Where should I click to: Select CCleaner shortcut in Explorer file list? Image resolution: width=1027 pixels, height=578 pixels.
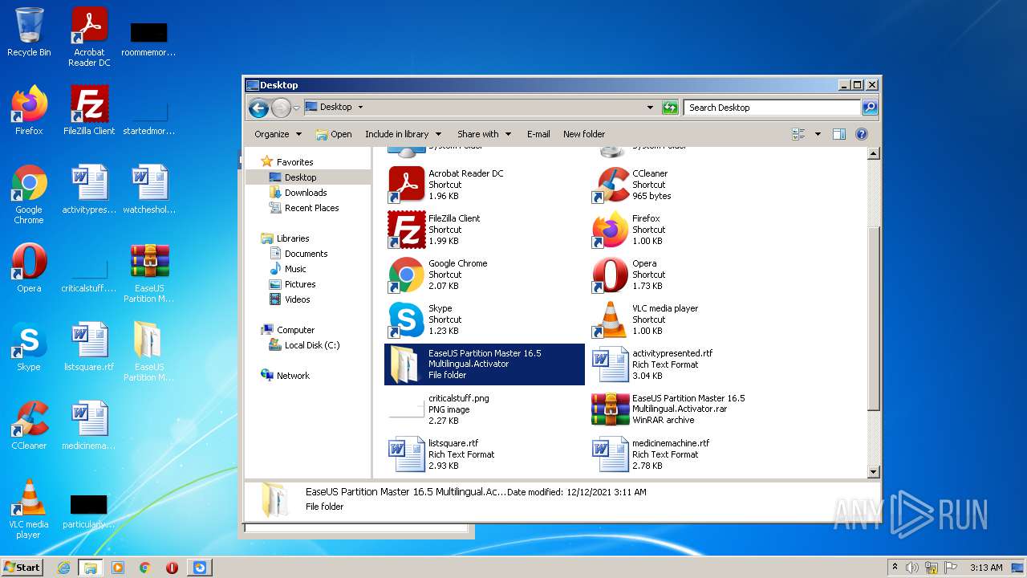coord(688,185)
